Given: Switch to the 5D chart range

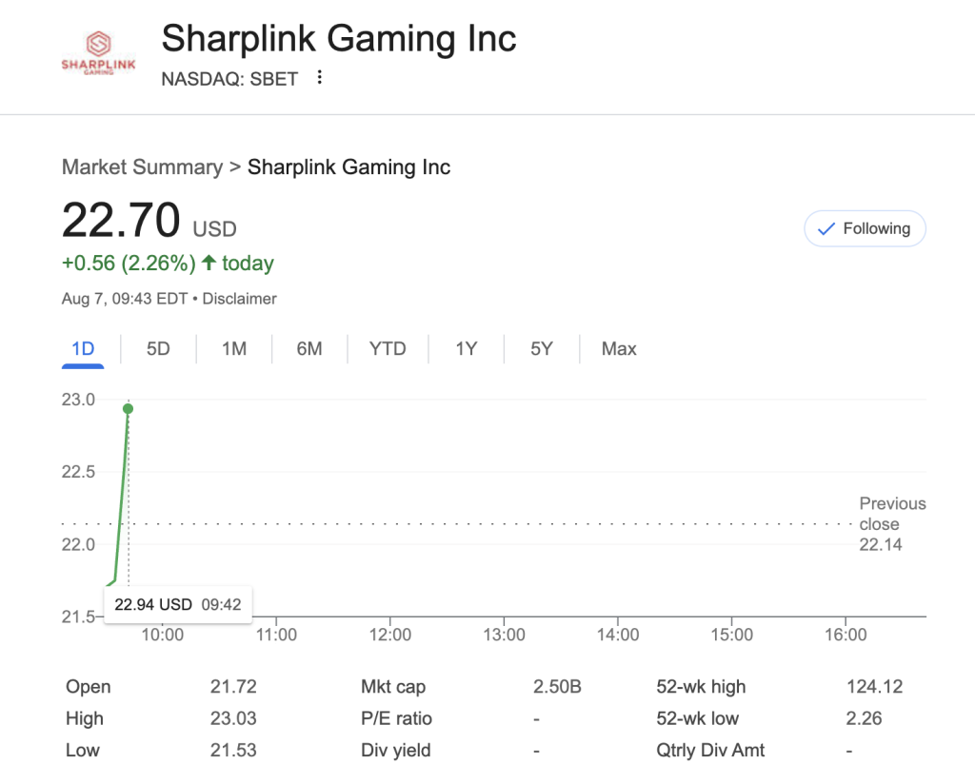Looking at the screenshot, I should [x=158, y=349].
